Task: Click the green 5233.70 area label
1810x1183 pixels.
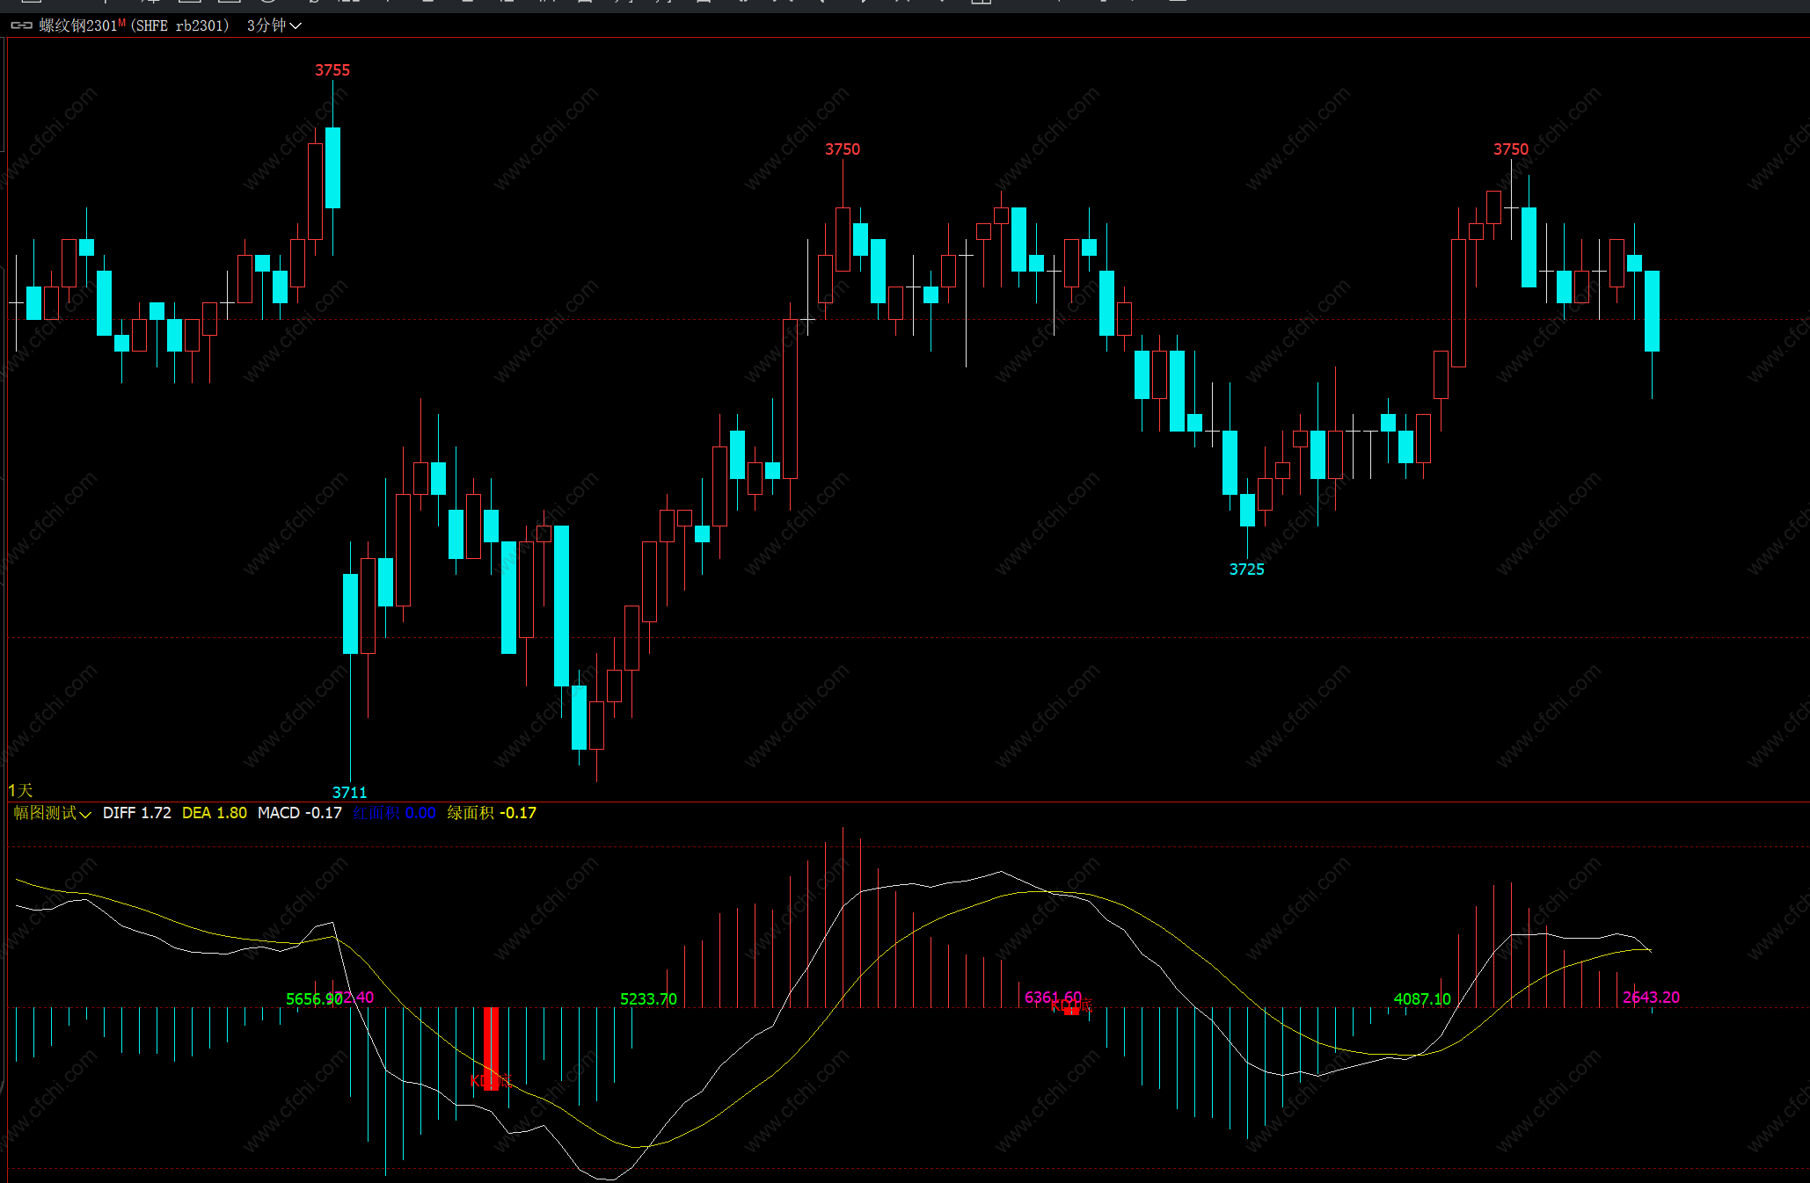Action: 648,999
